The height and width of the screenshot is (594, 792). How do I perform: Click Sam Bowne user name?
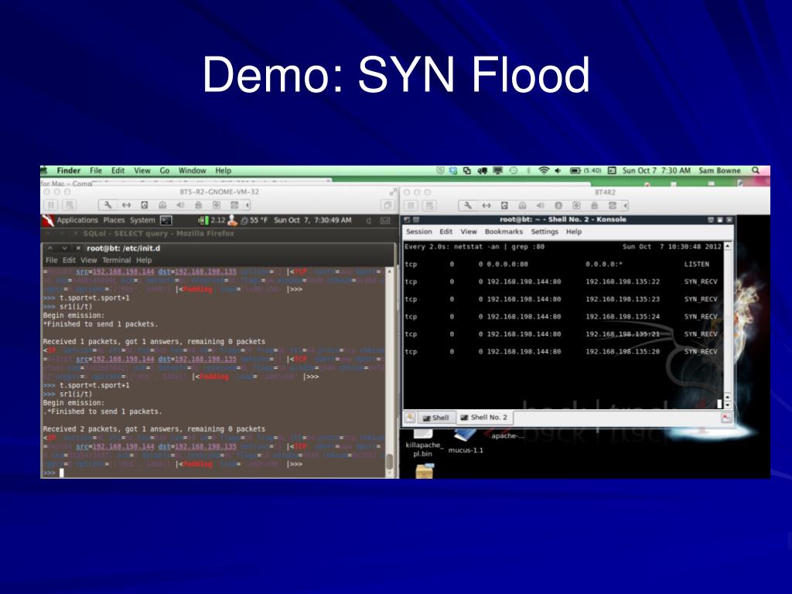coord(720,171)
